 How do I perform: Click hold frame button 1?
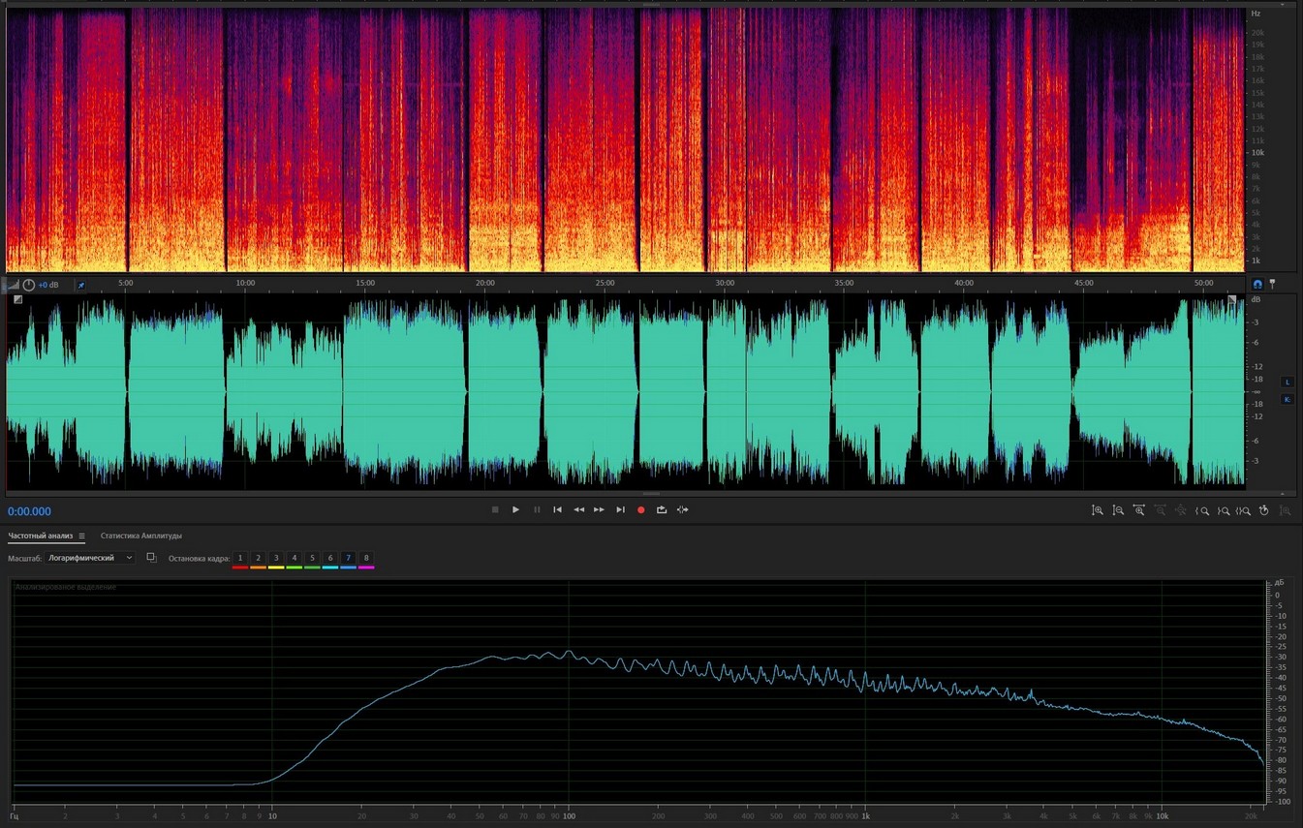(x=240, y=559)
